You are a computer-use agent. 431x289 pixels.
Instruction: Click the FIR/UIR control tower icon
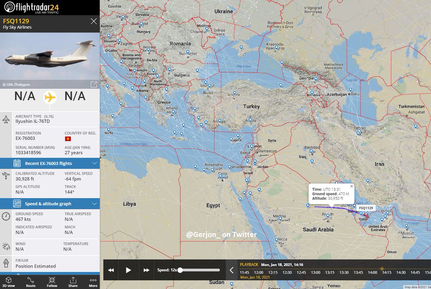(x=6, y=263)
